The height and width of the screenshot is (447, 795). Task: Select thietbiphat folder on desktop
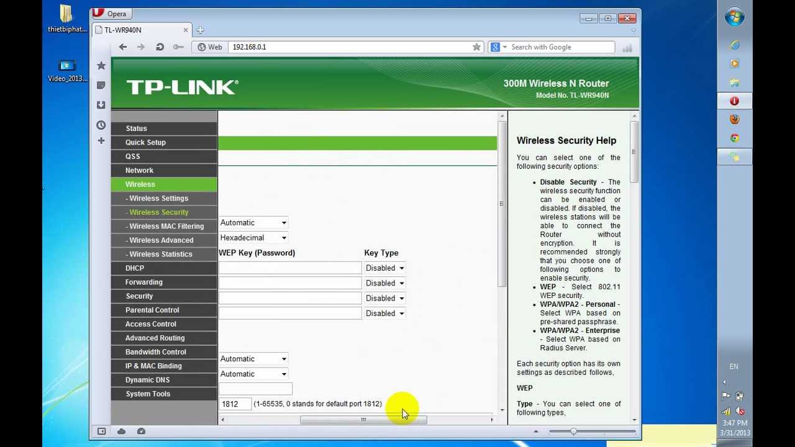[67, 19]
